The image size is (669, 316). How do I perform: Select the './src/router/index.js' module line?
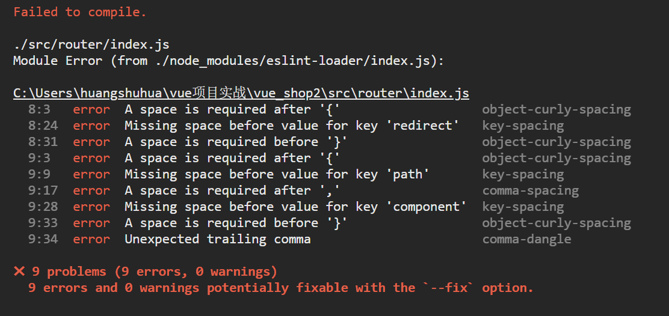pos(91,45)
